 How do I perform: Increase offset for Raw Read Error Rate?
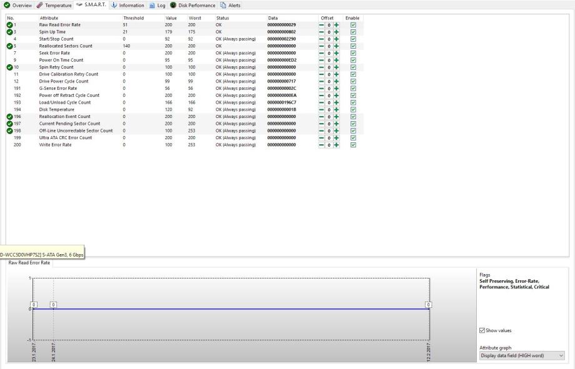(336, 25)
